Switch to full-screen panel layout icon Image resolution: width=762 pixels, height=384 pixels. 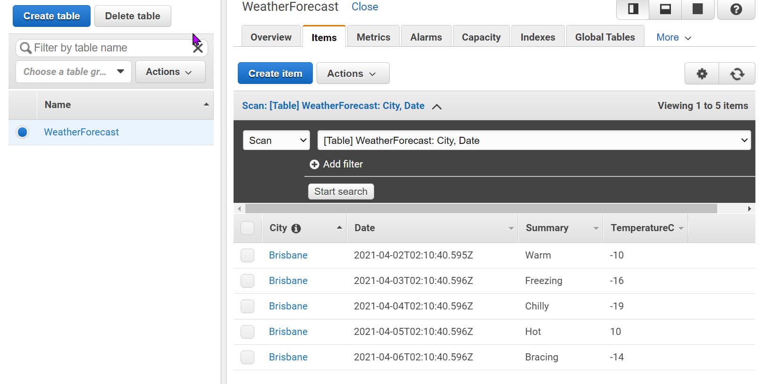(x=697, y=9)
